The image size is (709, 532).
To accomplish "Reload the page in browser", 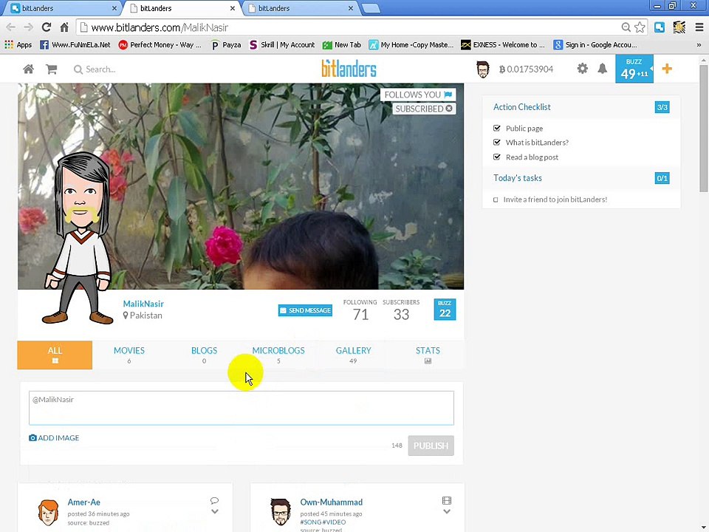I will pyautogui.click(x=46, y=27).
